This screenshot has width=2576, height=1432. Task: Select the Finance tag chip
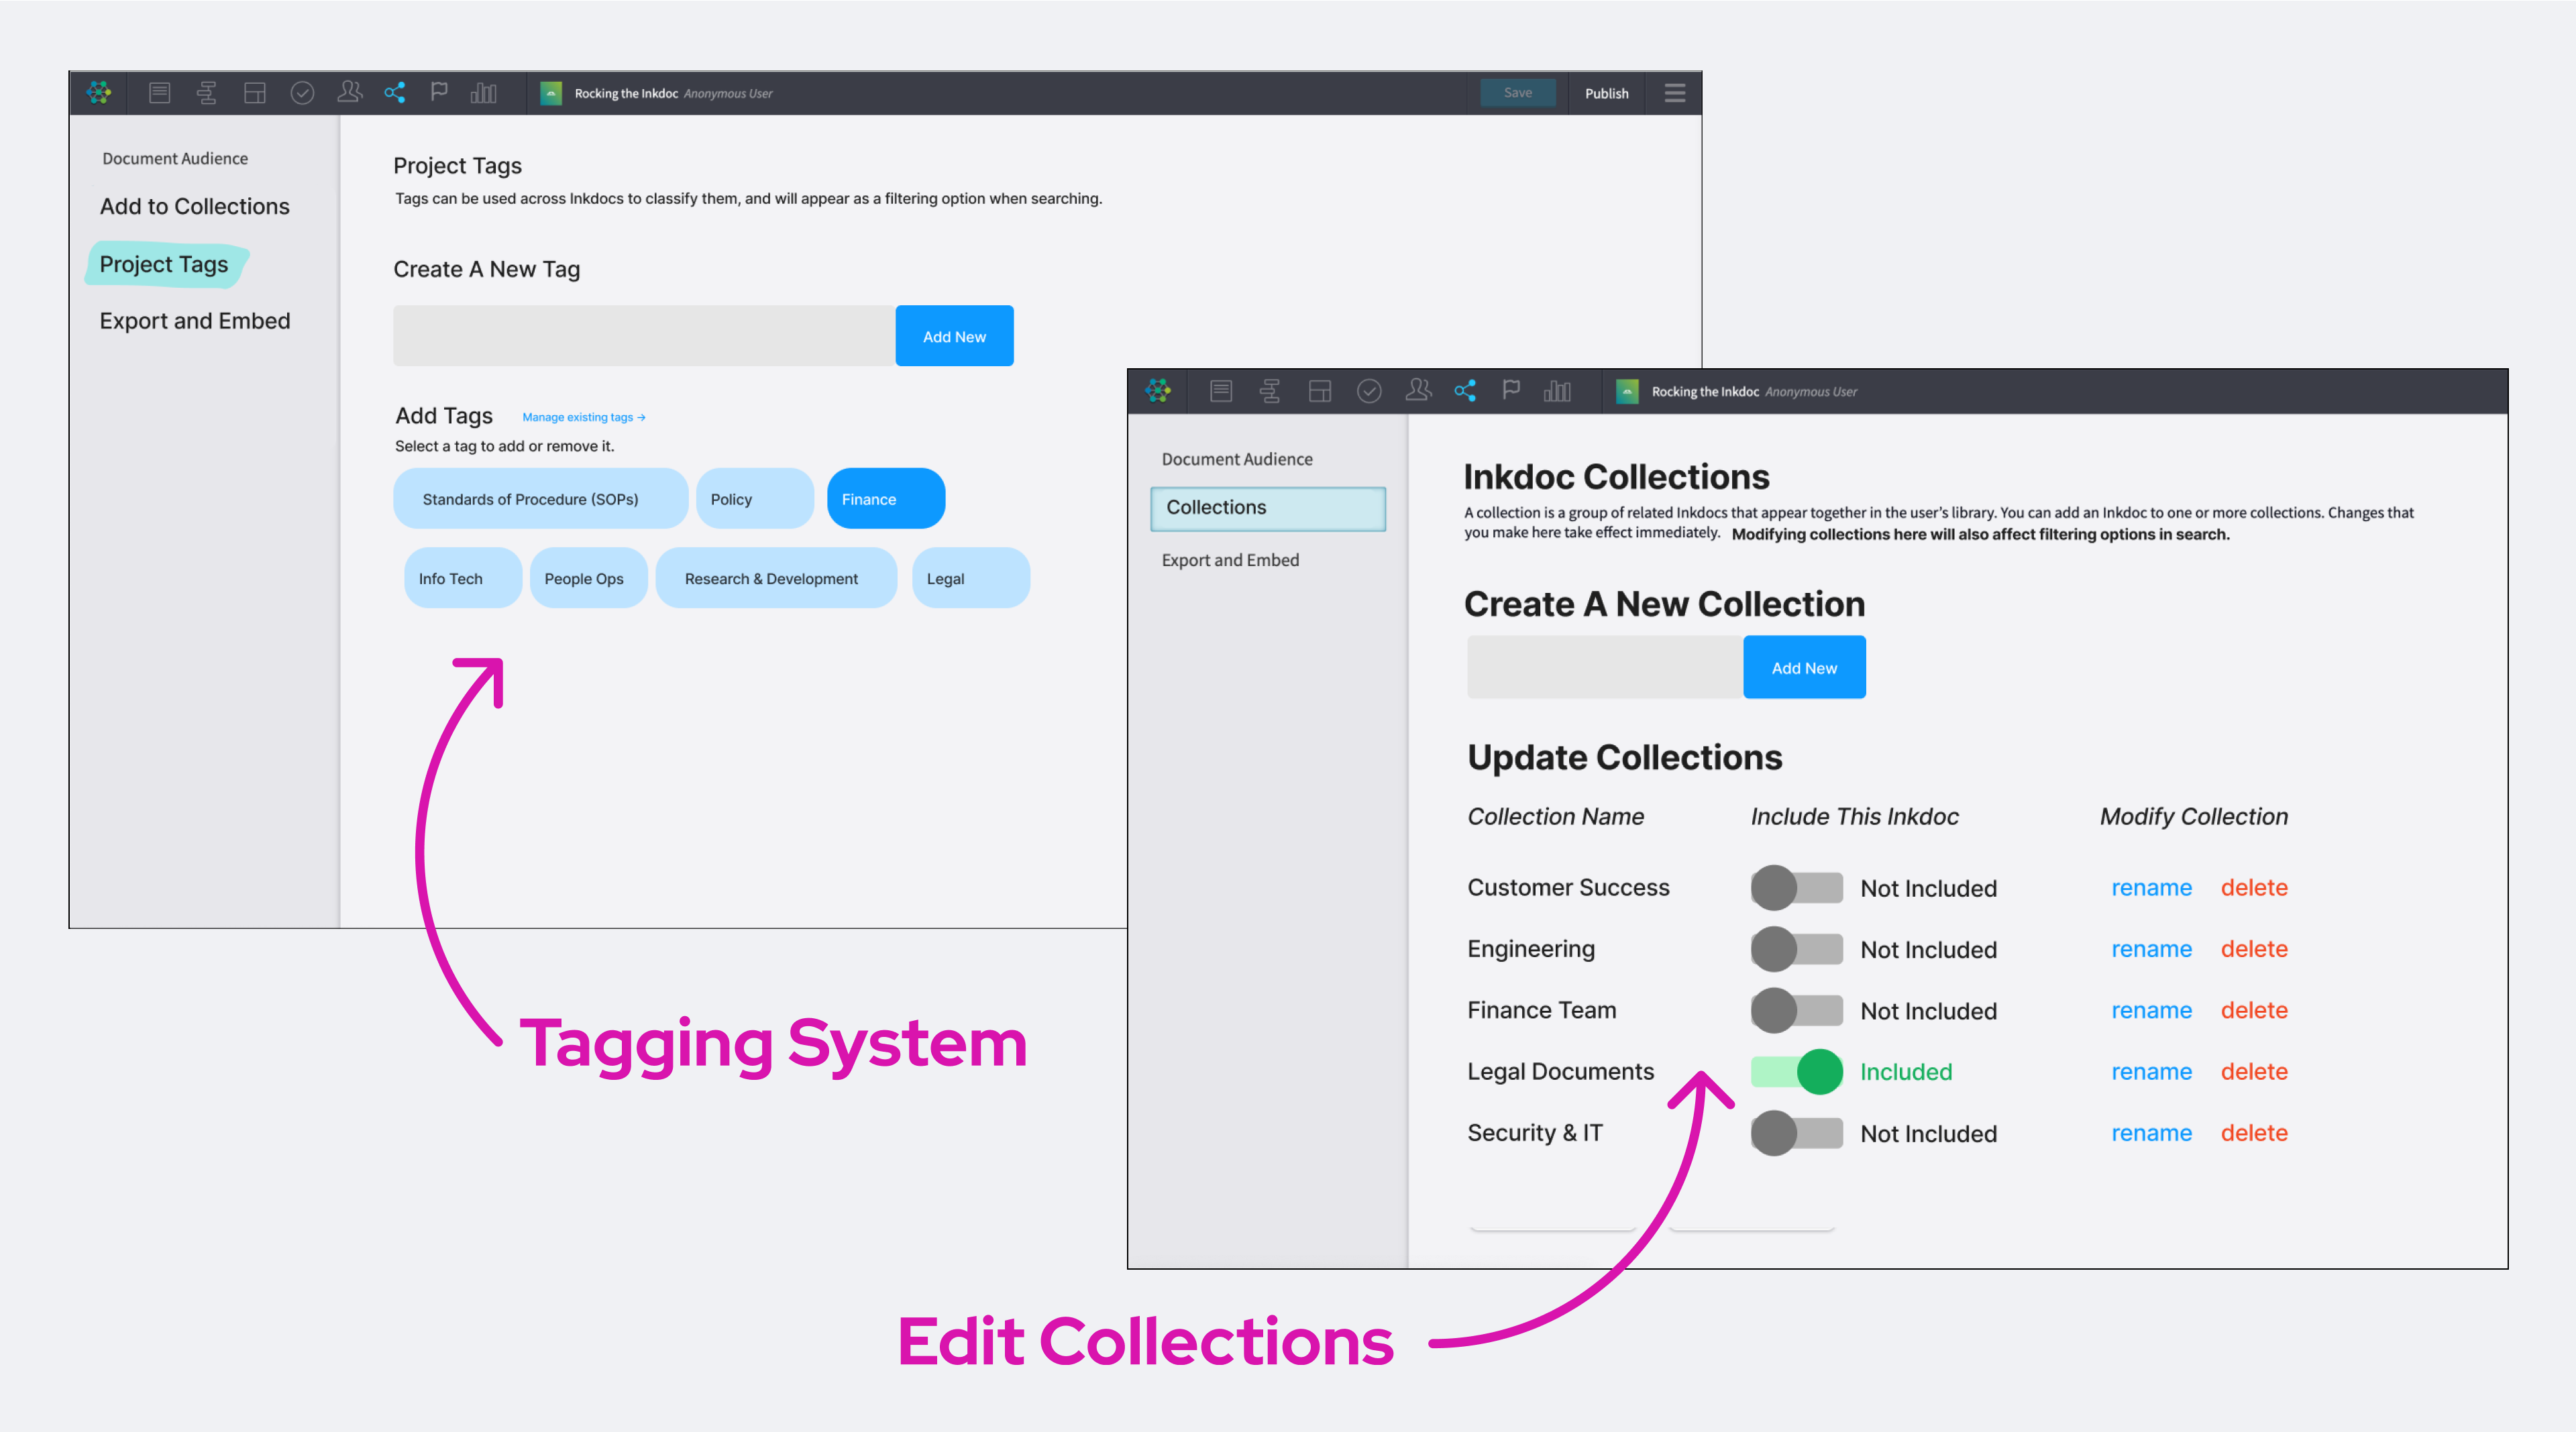(x=885, y=499)
